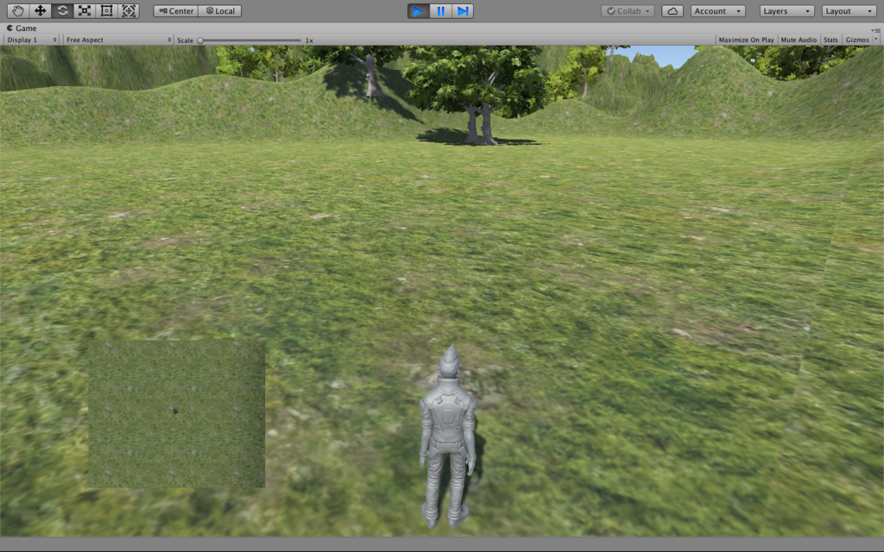Click the central tree in the scene
884x552 pixels.
tap(478, 95)
